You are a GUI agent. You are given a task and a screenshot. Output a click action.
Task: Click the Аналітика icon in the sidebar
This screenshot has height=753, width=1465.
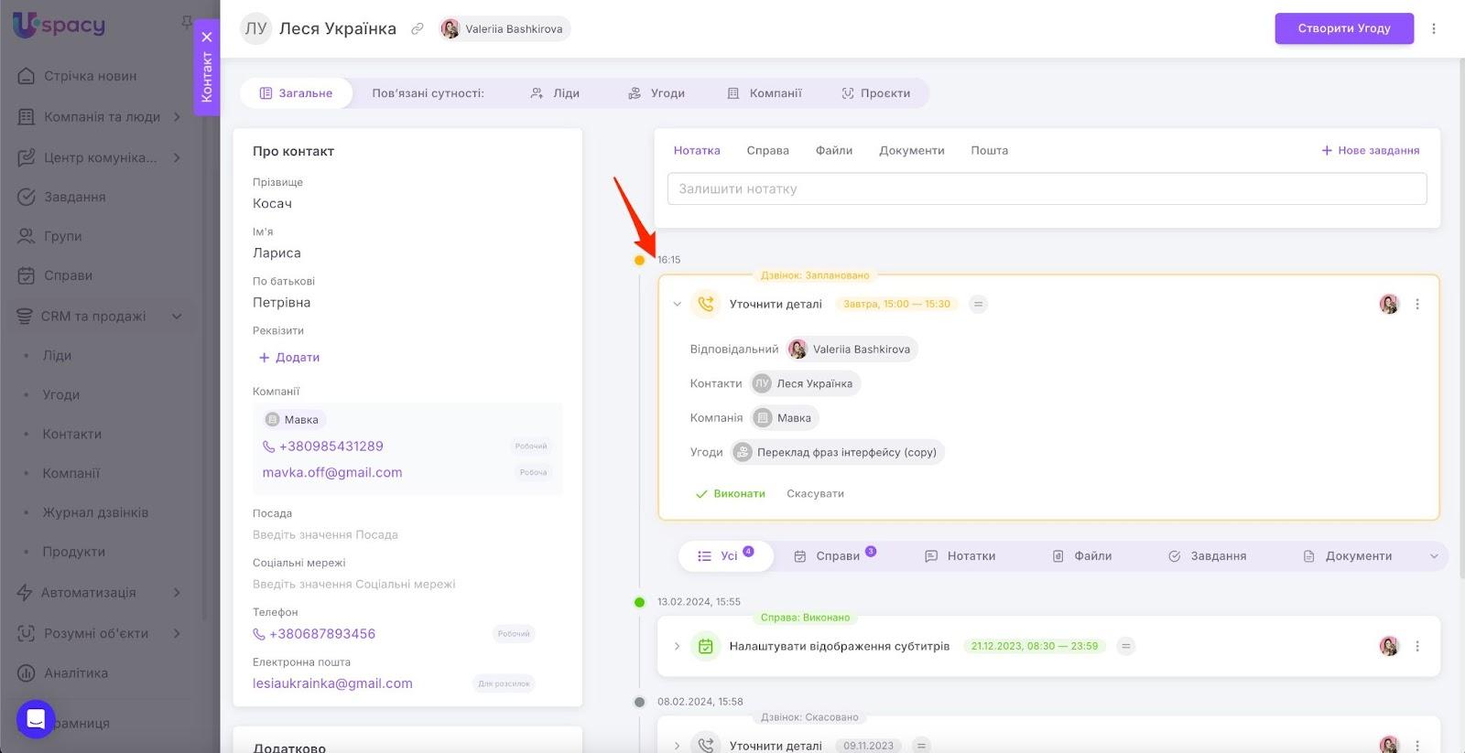(x=27, y=672)
